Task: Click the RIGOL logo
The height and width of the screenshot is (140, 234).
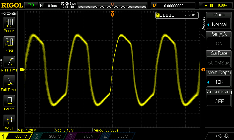Action: tap(12, 5)
